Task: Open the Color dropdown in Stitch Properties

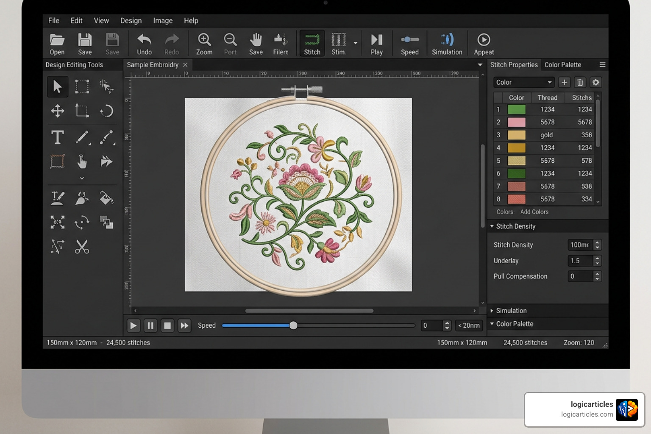Action: (x=524, y=82)
